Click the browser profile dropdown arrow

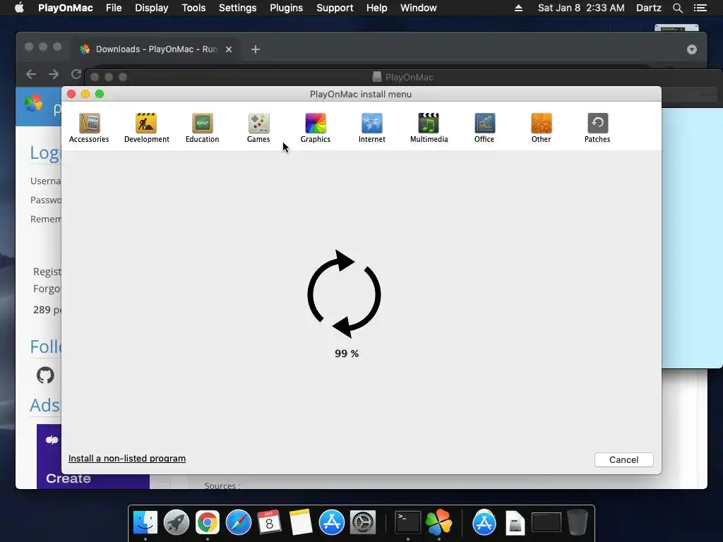point(692,49)
